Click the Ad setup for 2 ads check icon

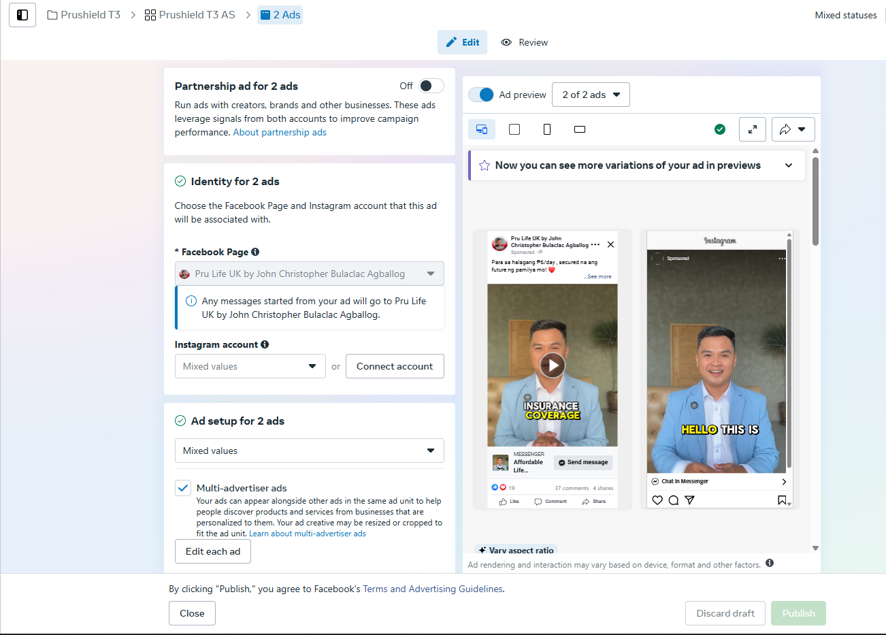click(x=180, y=421)
